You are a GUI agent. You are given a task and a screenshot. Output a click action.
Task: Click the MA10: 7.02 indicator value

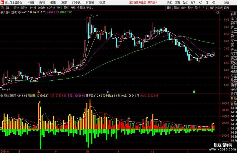(x=39, y=12)
